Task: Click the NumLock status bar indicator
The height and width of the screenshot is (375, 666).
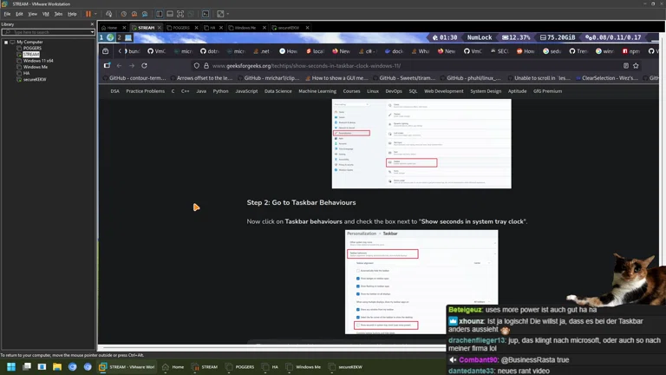Action: pos(479,37)
